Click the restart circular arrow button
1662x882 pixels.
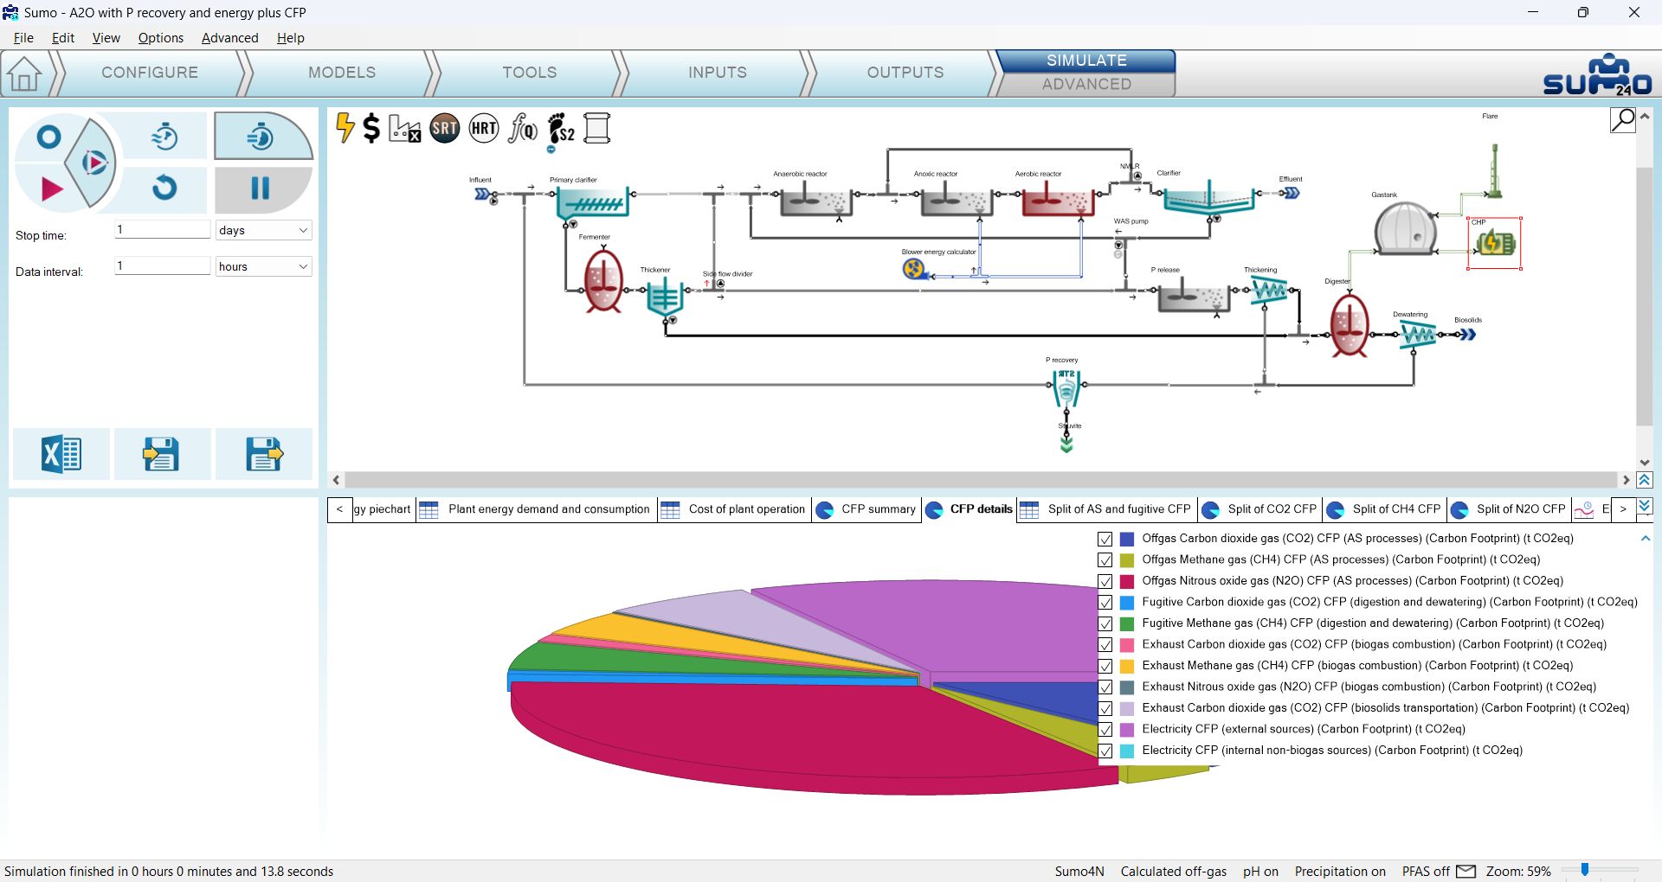point(164,188)
